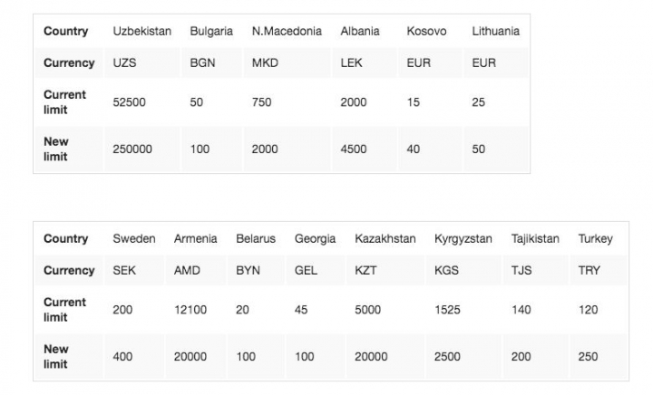Viewport: 653px width, 395px height.
Task: Select the 250000 new limit value
Action: pyautogui.click(x=132, y=149)
